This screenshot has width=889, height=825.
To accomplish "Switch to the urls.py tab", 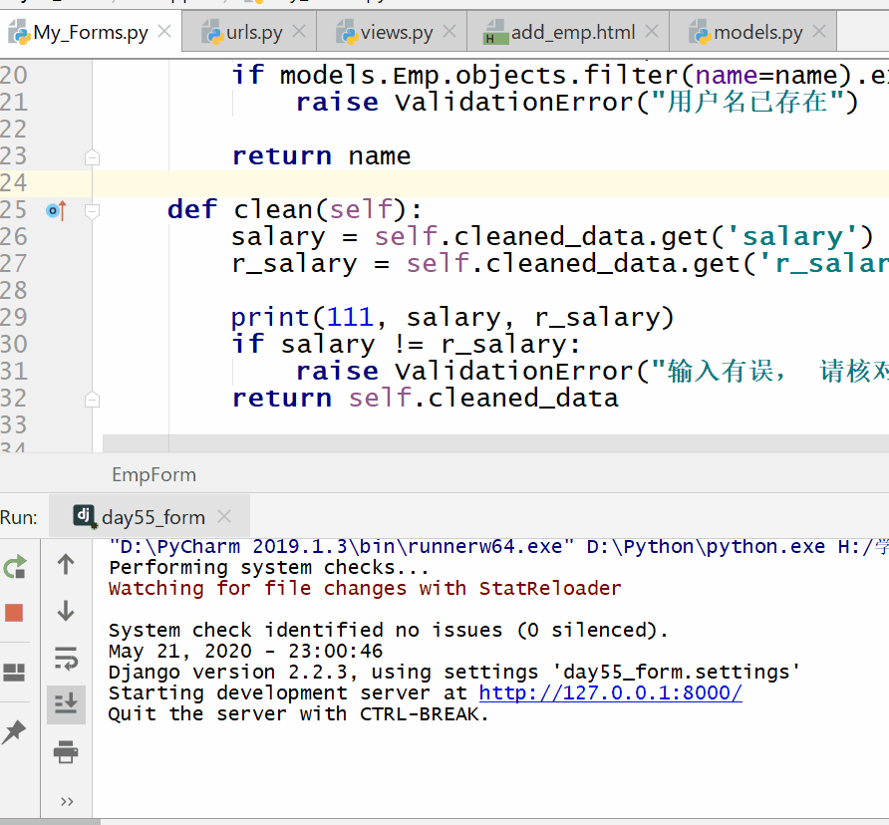I will coord(253,32).
